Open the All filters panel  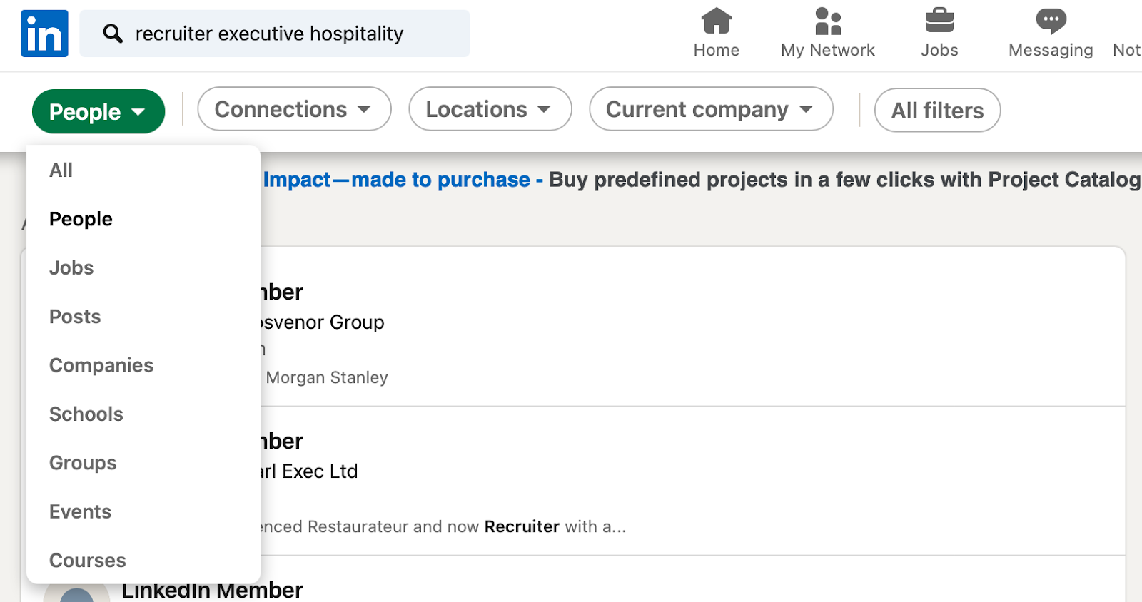936,111
